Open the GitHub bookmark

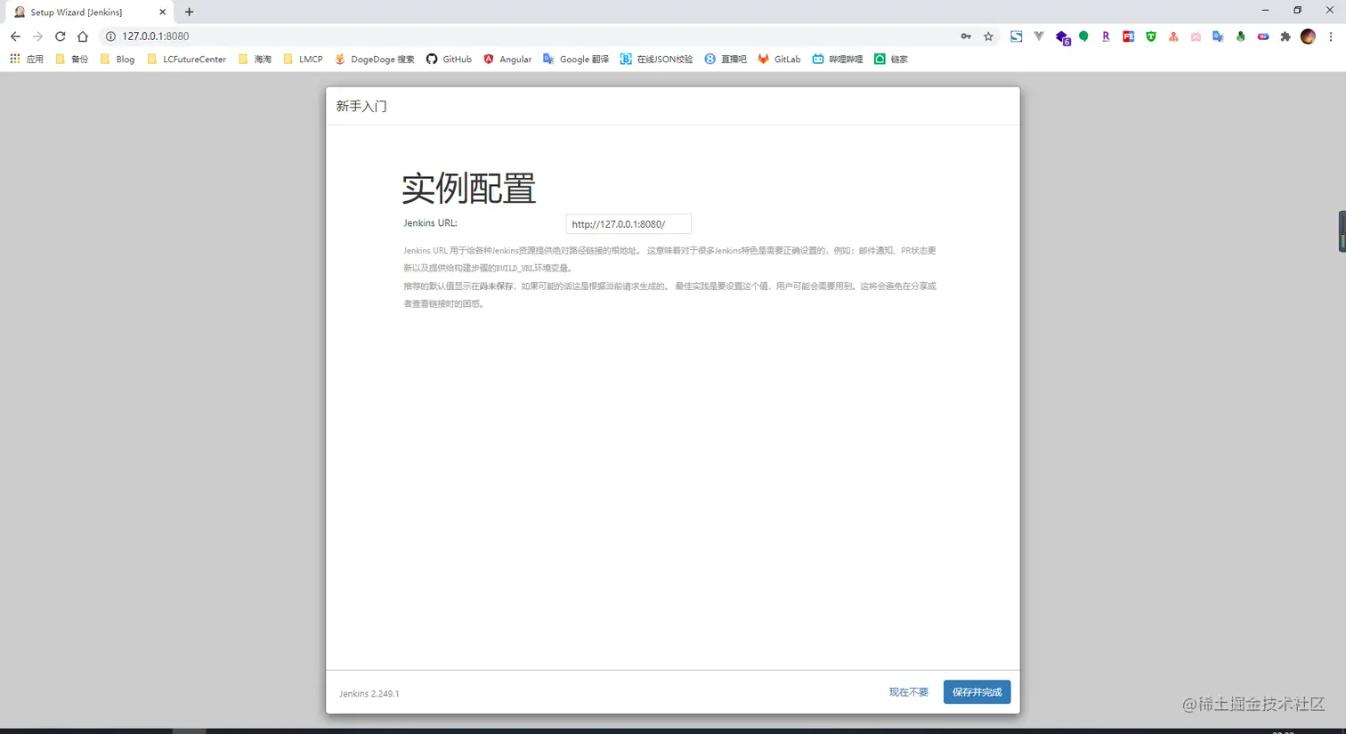point(449,59)
